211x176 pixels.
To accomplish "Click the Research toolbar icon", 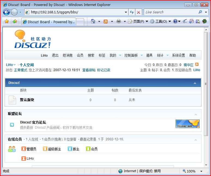I will tap(198, 21).
